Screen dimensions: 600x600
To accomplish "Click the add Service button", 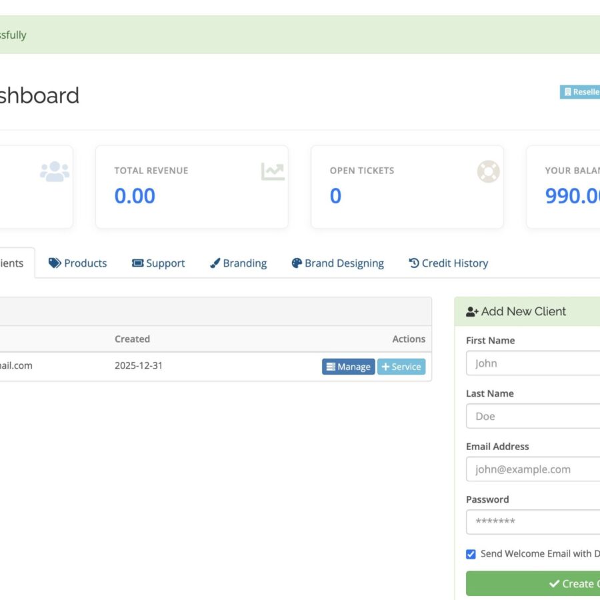I will tap(401, 367).
